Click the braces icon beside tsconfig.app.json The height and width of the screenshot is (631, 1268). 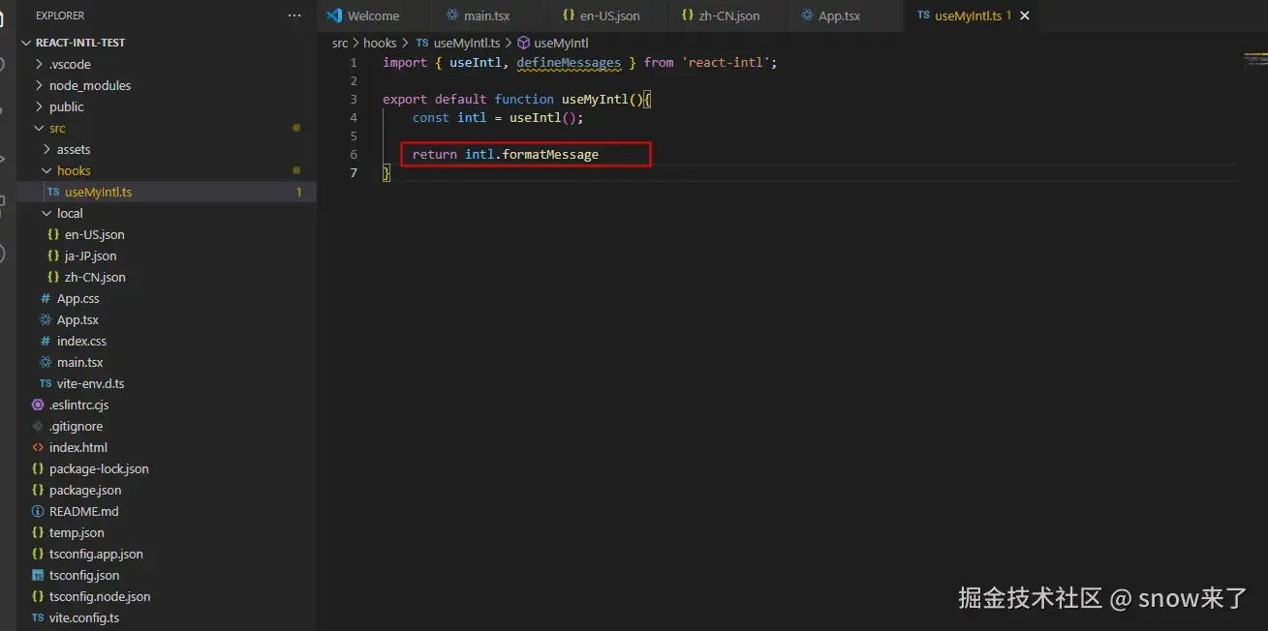[x=38, y=554]
